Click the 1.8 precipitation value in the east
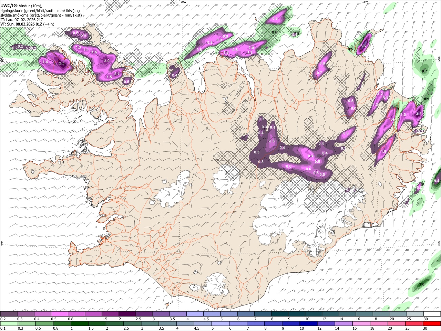Screen dimensions: 441x331 point(383,151)
